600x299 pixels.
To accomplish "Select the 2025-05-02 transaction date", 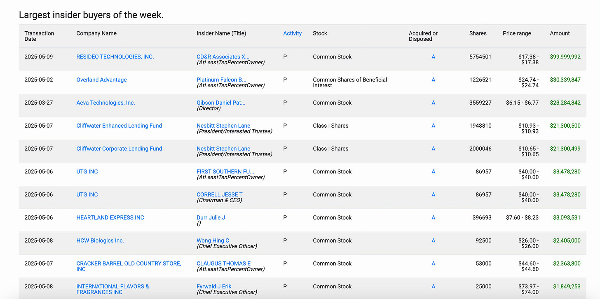I will 39,80.
